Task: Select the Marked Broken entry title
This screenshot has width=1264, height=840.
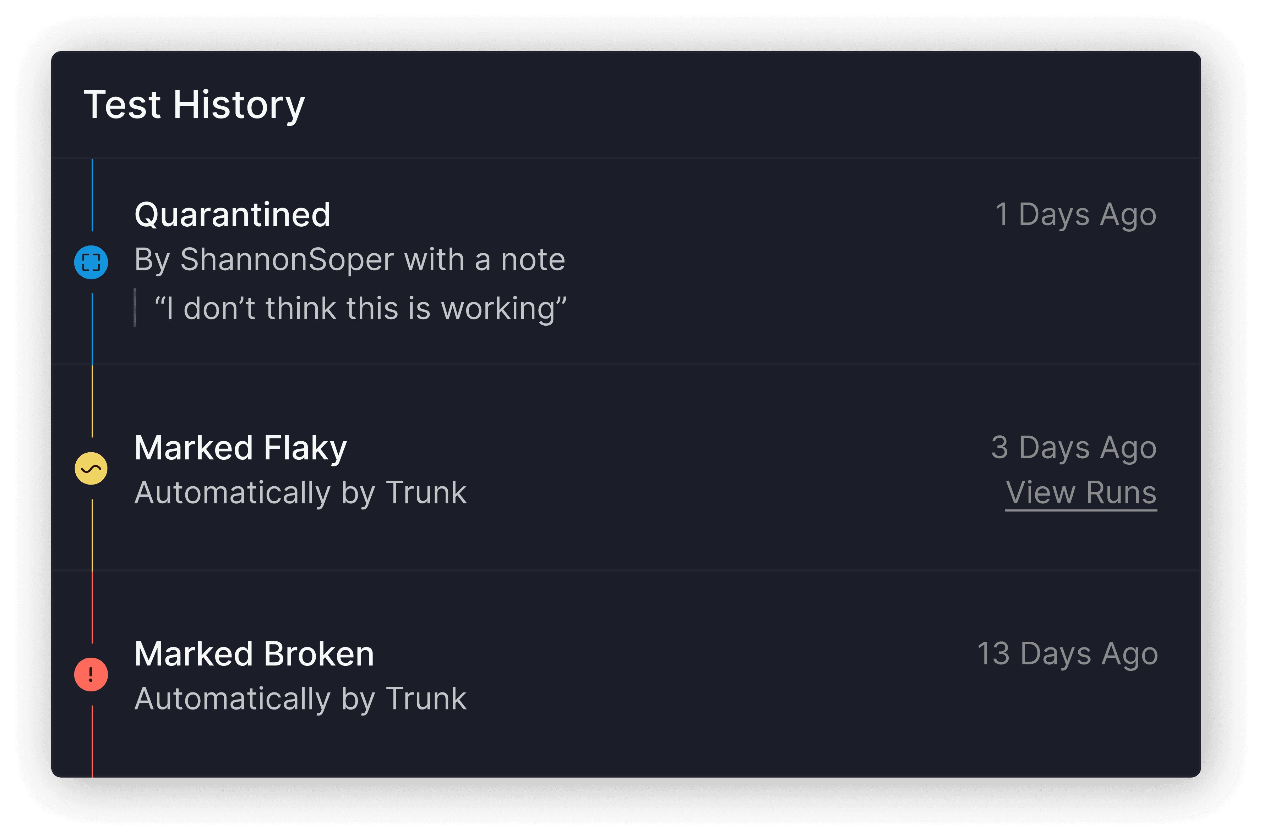Action: pos(254,654)
